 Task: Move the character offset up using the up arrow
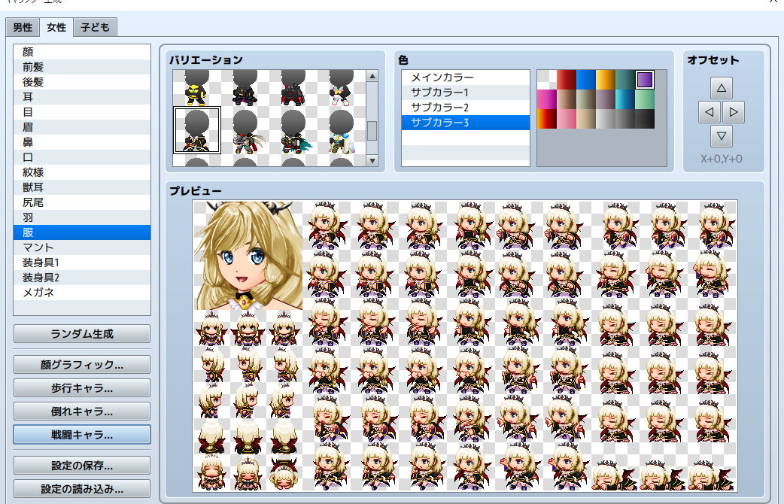(x=721, y=87)
